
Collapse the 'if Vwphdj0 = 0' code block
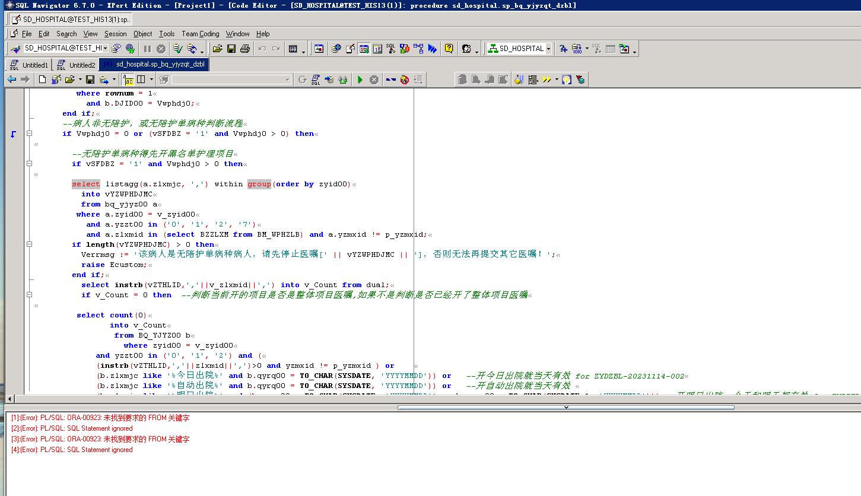click(29, 133)
